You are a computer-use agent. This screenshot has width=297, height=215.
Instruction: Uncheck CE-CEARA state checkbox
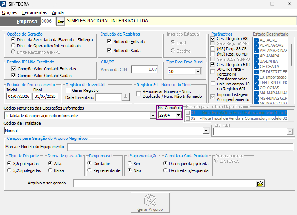click(256, 67)
